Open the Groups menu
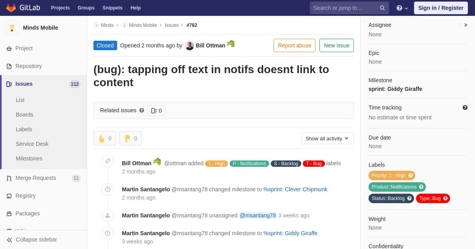Screen dimensions: 475x249 [86, 8]
